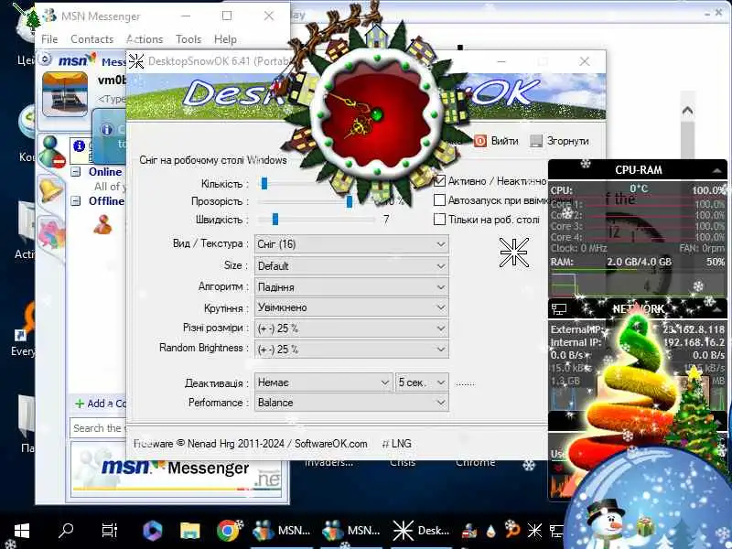The width and height of the screenshot is (732, 549).
Task: Open the MSN Messenger File menu
Action: tap(49, 39)
